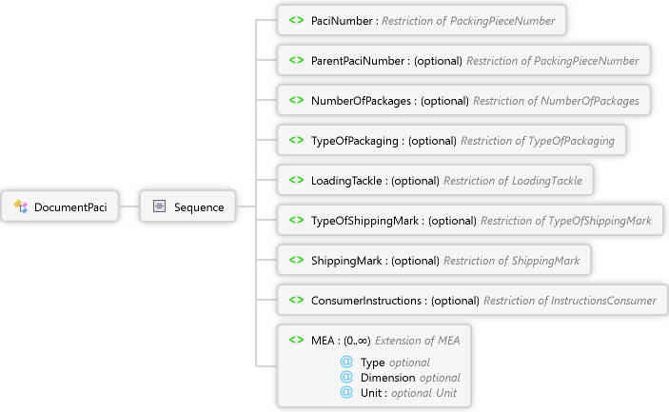Select the ConsumerInstructions element label

(x=366, y=301)
